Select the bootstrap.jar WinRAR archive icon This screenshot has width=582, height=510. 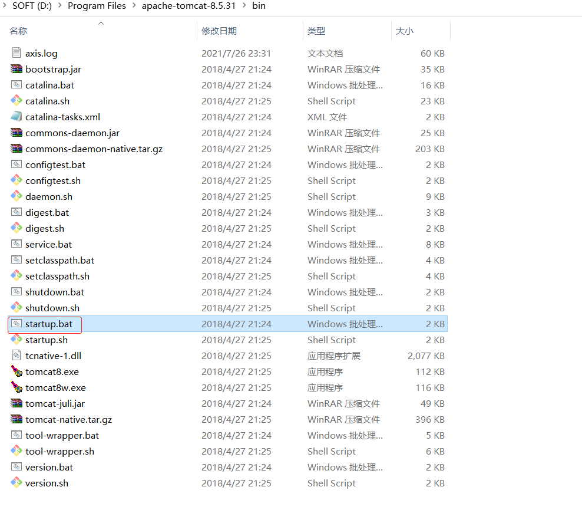[16, 69]
